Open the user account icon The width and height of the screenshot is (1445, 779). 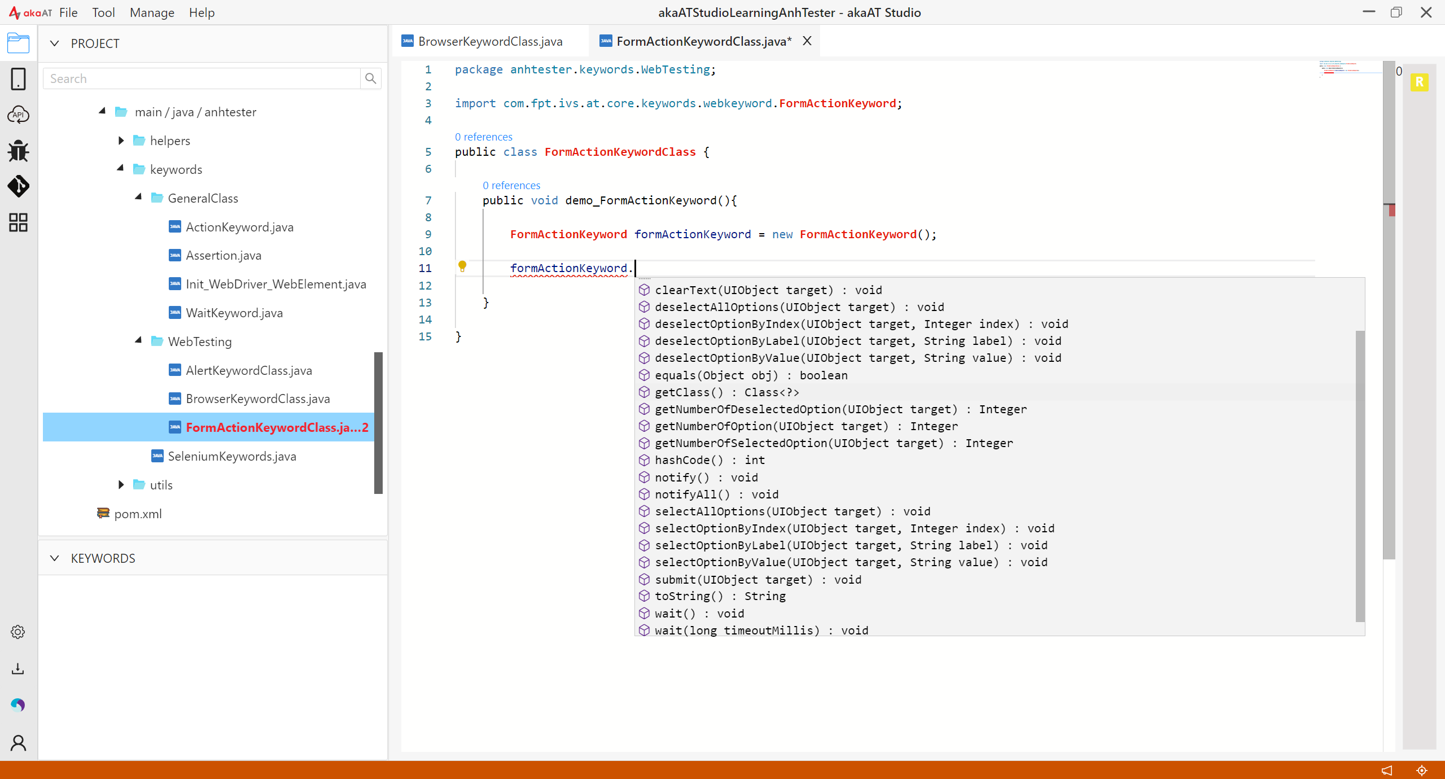click(18, 742)
